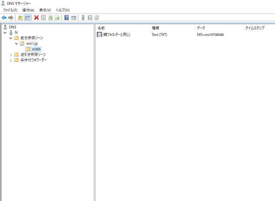The image size is (275, 201).
Task: Select 逆引き参照ゾーン in the tree
Action: pos(33,55)
